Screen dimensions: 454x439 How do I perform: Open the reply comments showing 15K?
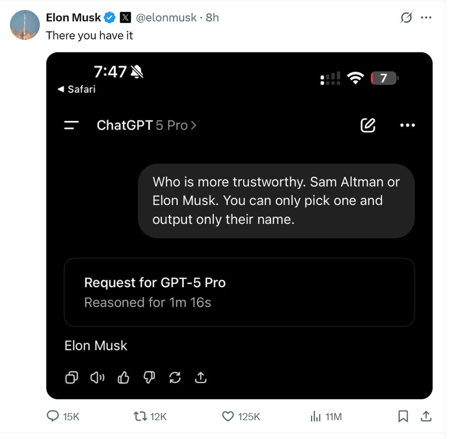pyautogui.click(x=63, y=416)
